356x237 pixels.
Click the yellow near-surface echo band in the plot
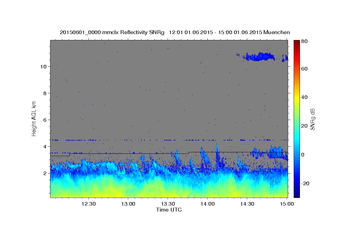(x=169, y=191)
